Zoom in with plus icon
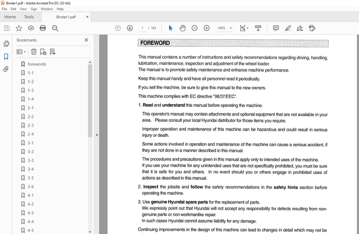Viewport: 359px width, 234px height. pyautogui.click(x=207, y=28)
